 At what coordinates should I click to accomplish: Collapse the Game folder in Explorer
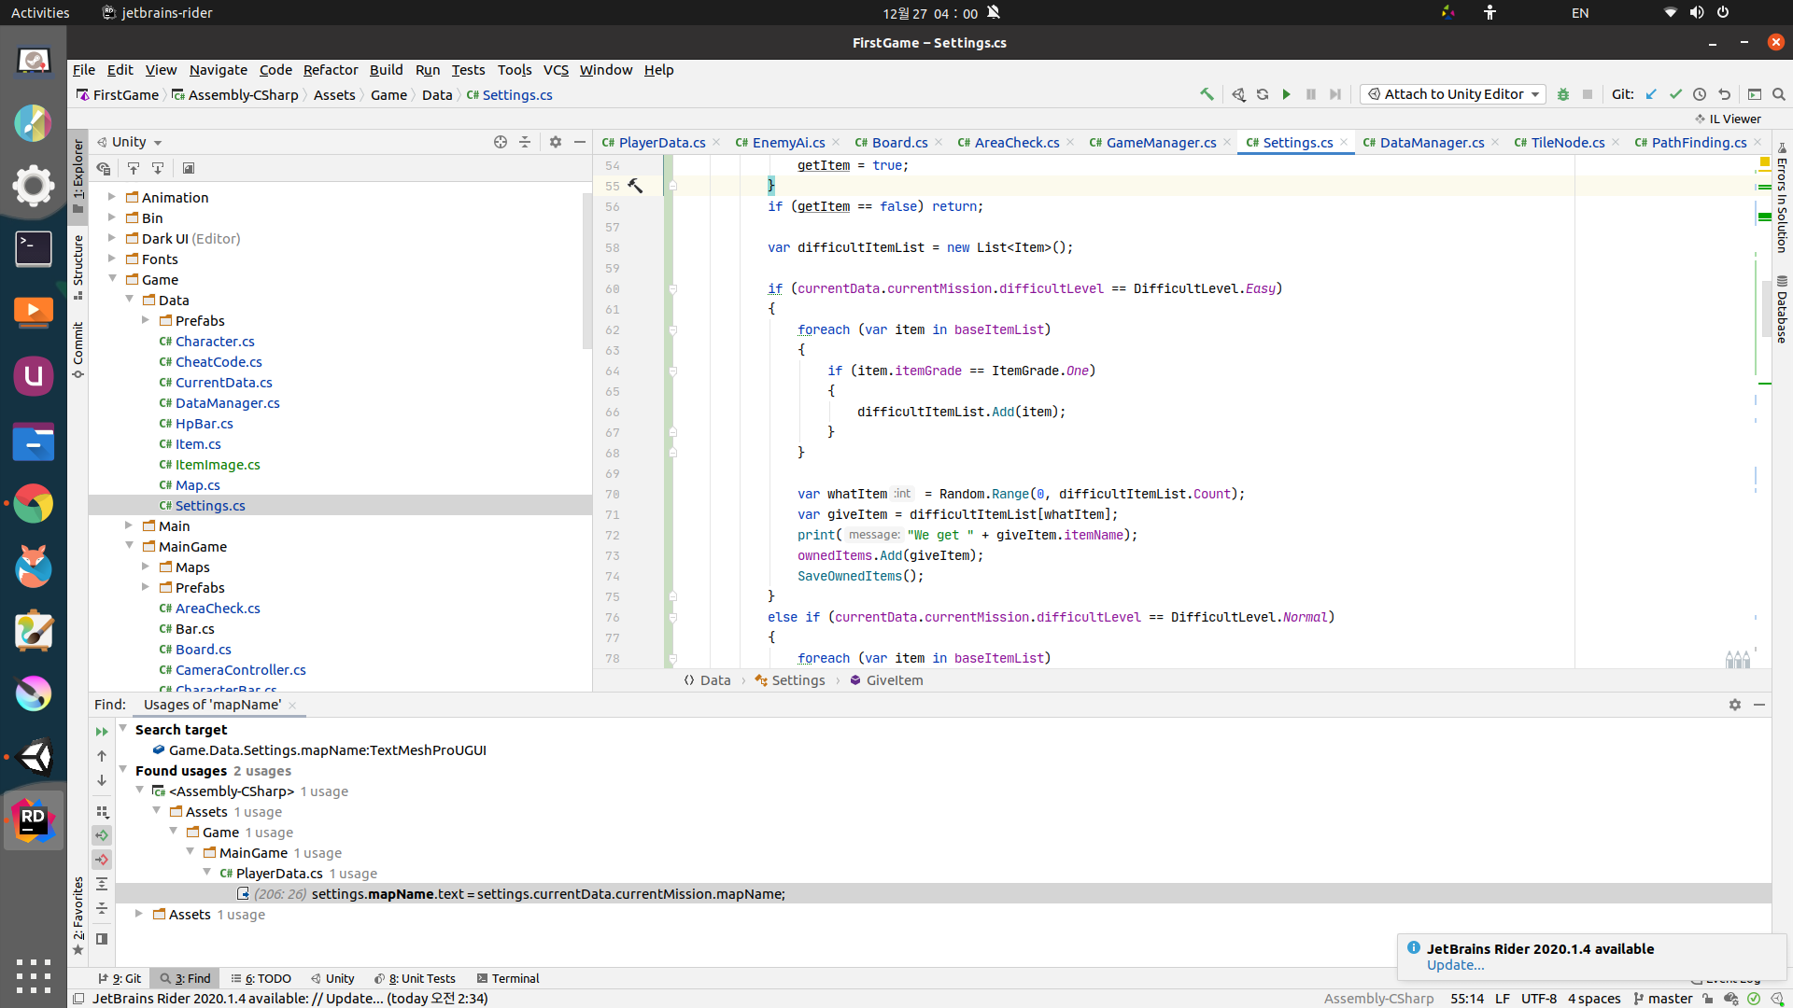pyautogui.click(x=112, y=279)
